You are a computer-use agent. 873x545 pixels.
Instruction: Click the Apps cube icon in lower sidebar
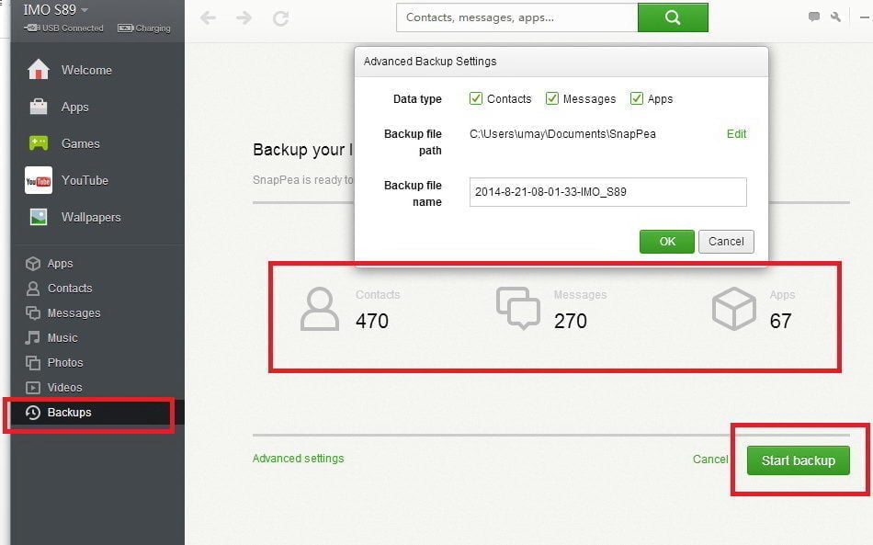click(33, 264)
